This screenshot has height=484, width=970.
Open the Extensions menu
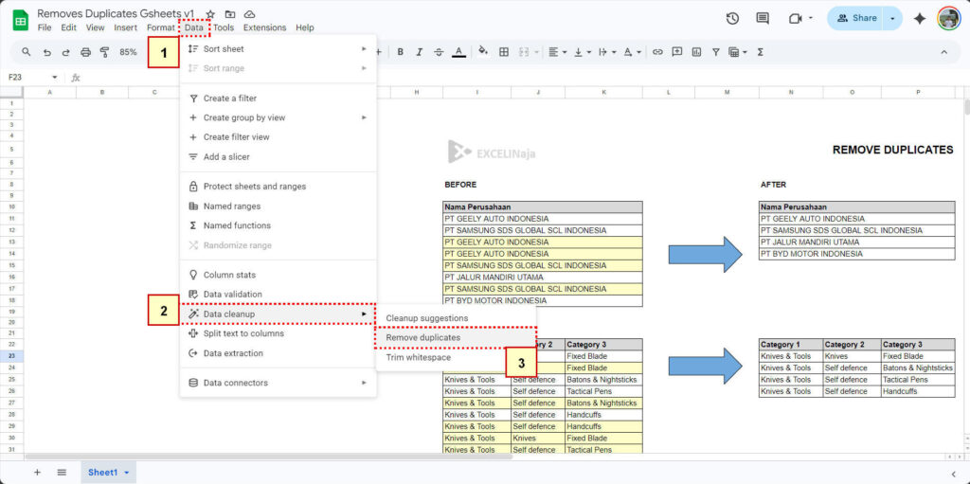click(x=265, y=27)
